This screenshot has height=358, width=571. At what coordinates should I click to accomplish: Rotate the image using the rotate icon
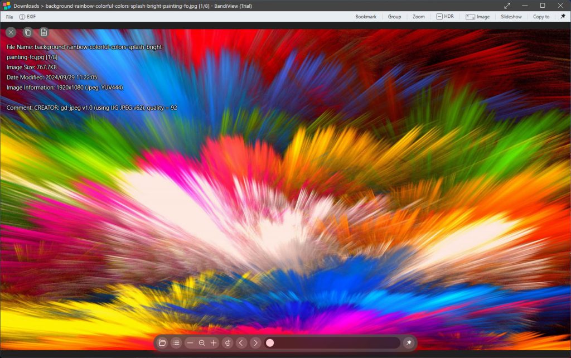[x=228, y=343]
